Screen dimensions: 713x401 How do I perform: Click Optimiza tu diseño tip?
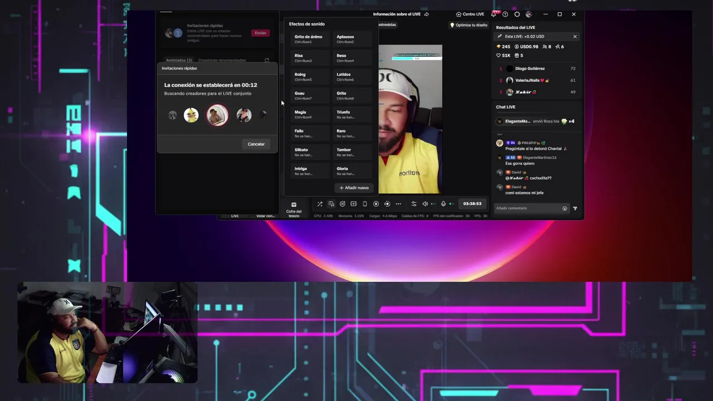468,25
